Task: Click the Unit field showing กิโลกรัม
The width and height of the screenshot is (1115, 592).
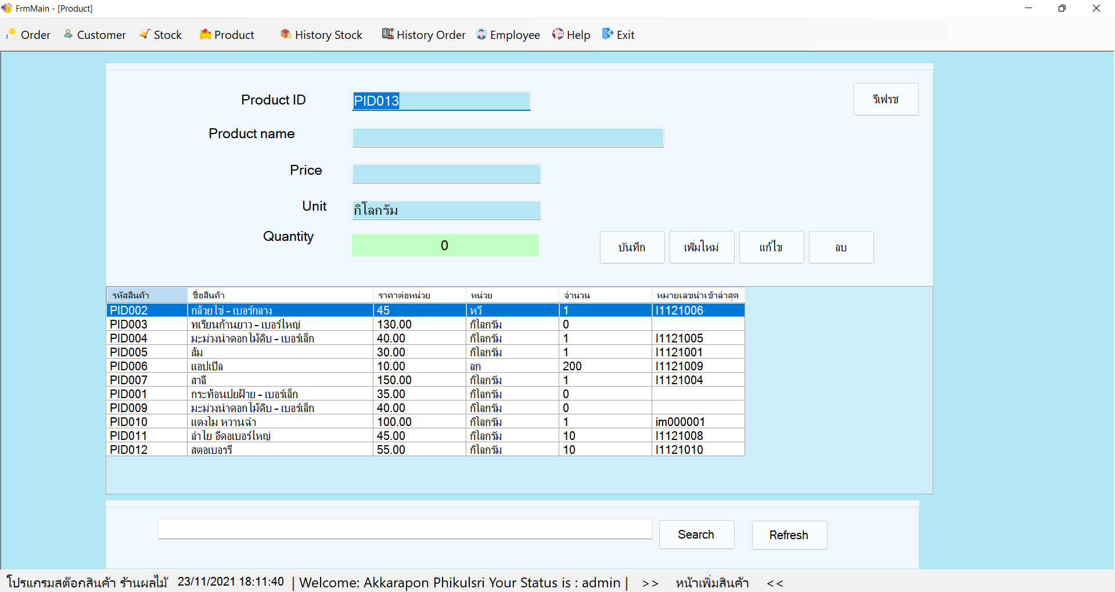Action: click(x=446, y=210)
